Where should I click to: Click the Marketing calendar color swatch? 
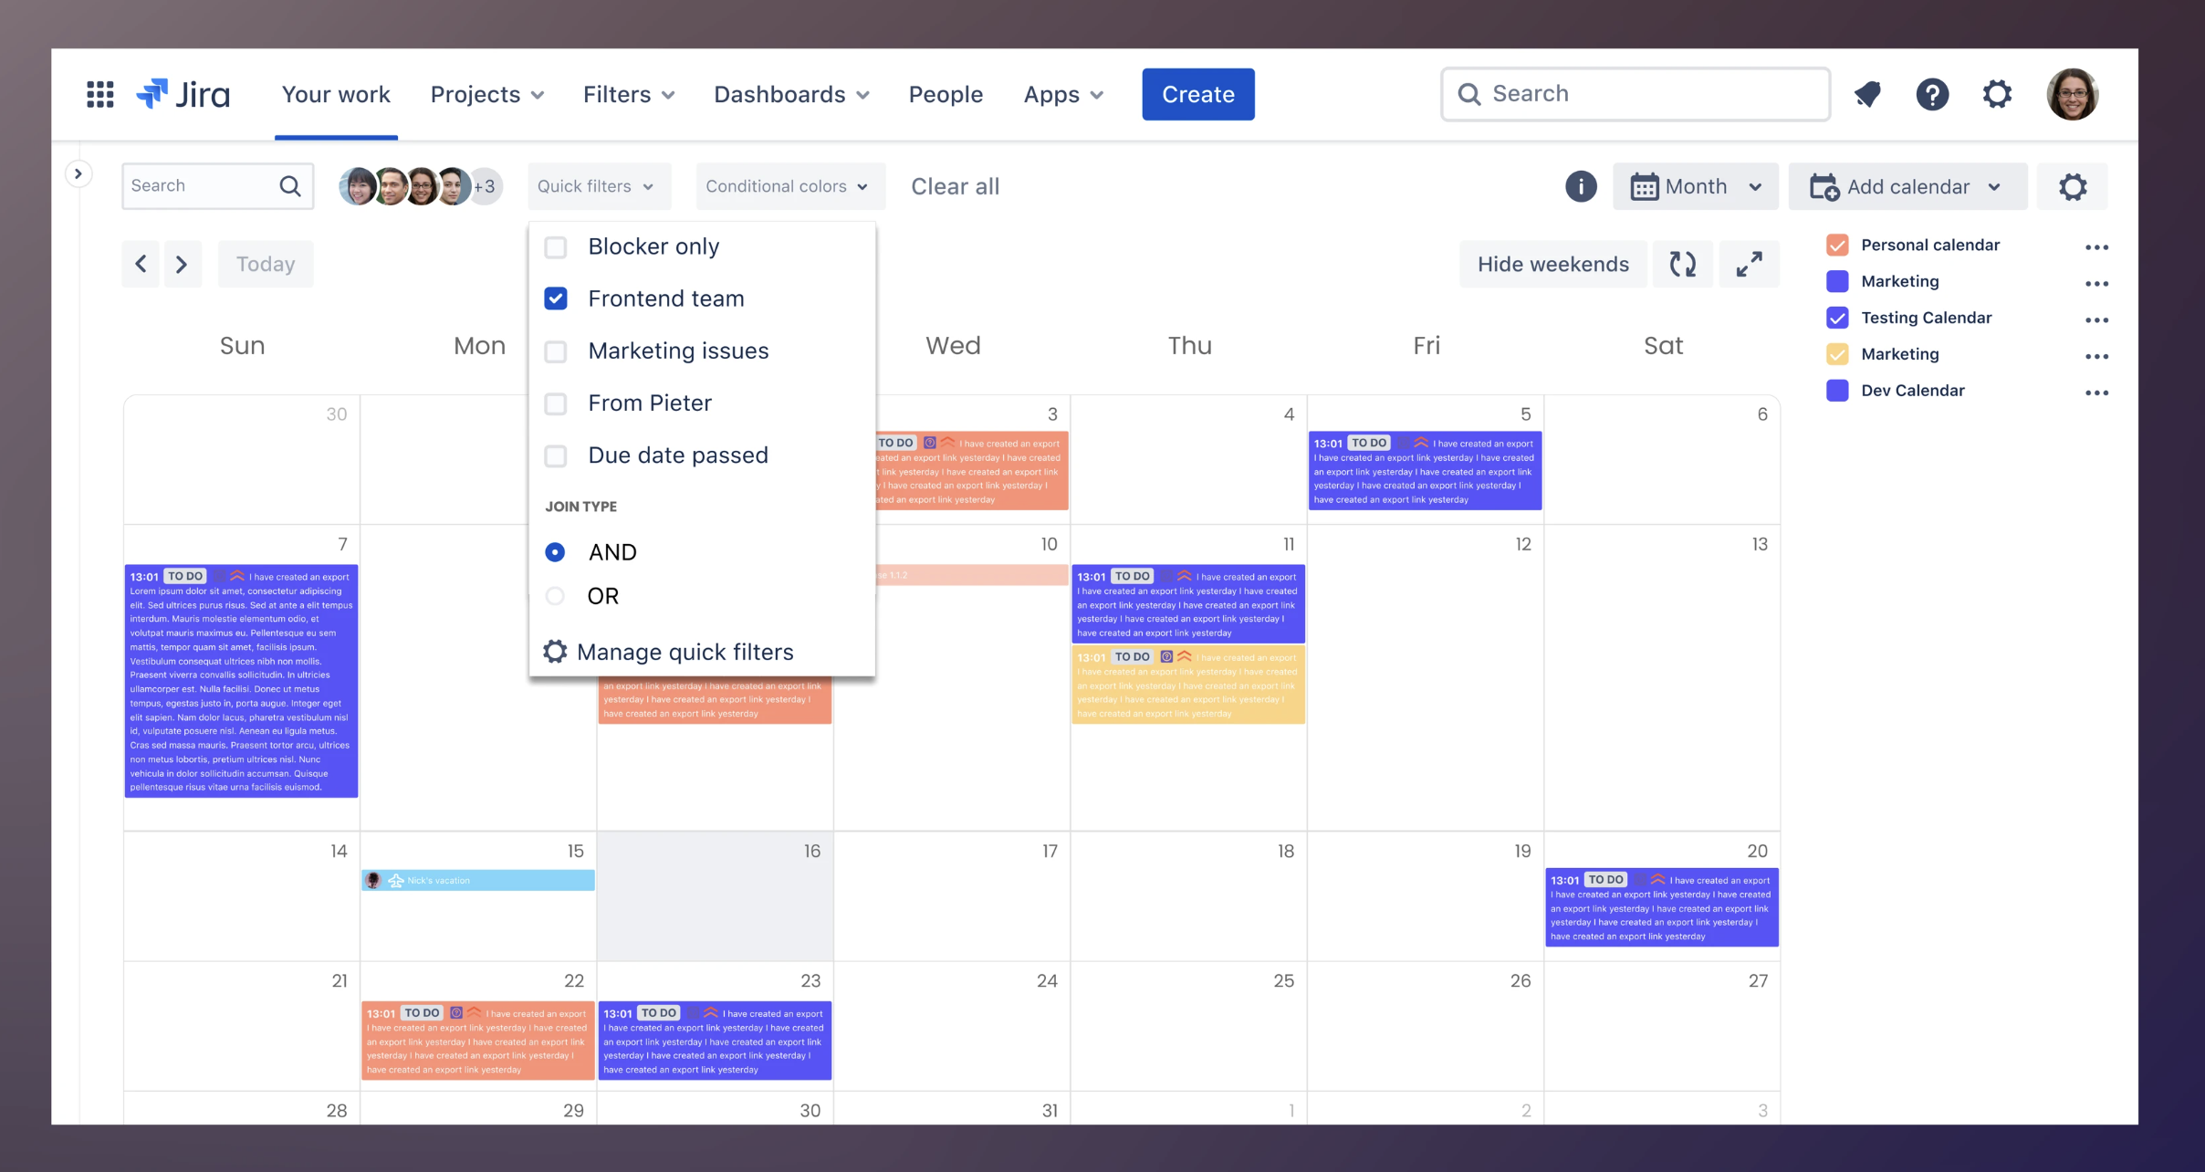coord(1837,281)
